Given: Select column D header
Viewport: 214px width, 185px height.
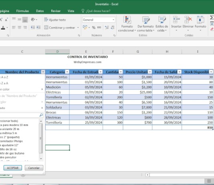Looking at the screenshot, I should (57, 52).
